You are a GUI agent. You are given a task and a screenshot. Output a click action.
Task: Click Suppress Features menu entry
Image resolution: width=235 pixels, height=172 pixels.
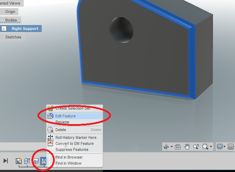tap(75, 149)
